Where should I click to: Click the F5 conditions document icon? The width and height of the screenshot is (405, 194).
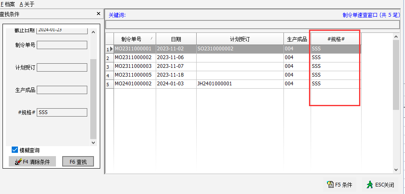330,185
